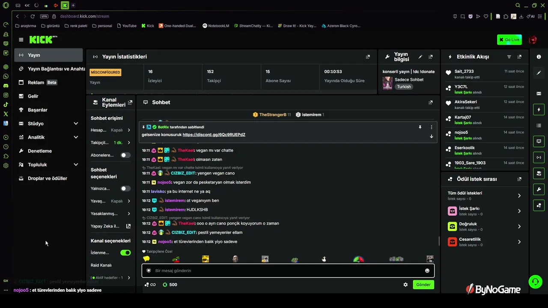Open Başarılar page
Viewport: 548px width, 308px height.
(x=48, y=110)
